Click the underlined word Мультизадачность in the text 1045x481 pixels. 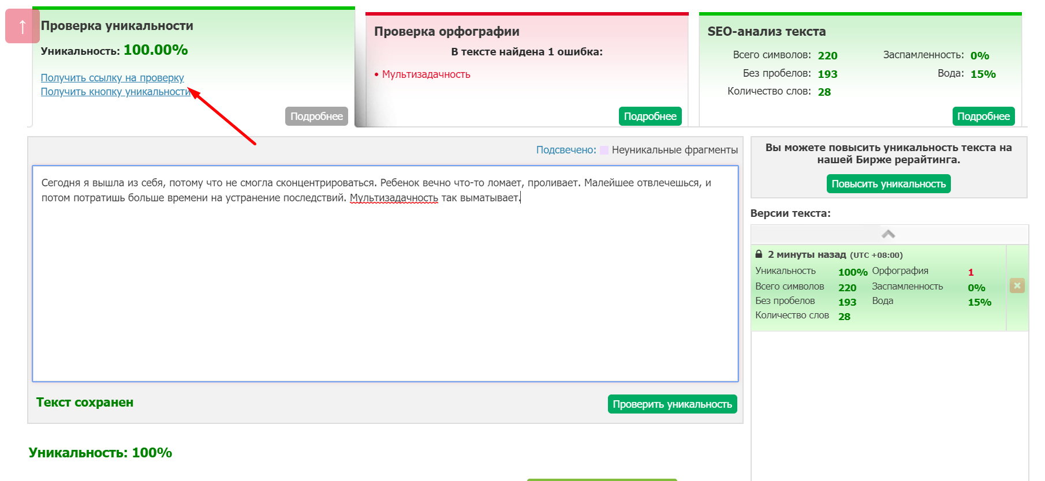[394, 198]
